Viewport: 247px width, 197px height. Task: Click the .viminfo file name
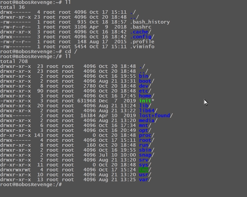(x=142, y=47)
